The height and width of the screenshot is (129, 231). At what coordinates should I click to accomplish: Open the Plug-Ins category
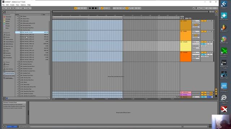8,49
